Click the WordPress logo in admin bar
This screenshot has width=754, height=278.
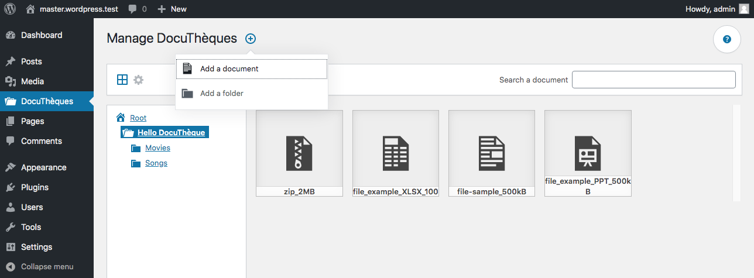click(10, 9)
